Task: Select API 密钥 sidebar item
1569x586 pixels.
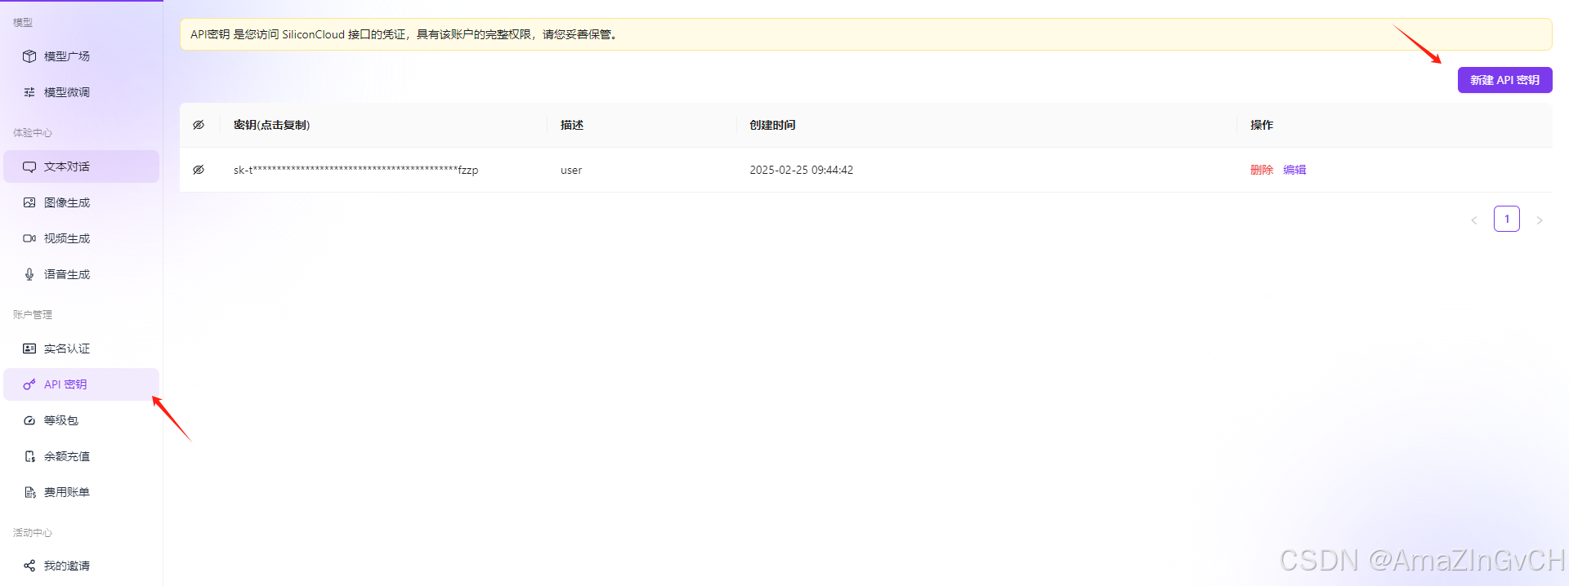Action: 82,384
